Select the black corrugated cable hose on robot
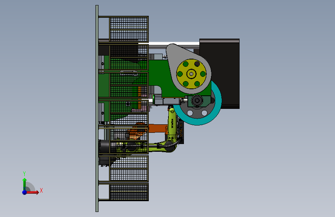 pyautogui.click(x=172, y=145)
